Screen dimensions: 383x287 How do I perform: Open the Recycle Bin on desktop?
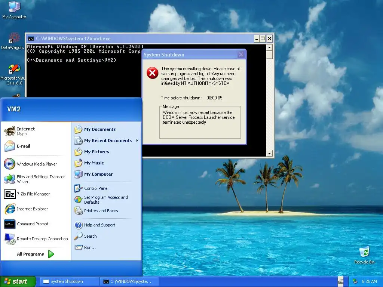(x=364, y=255)
